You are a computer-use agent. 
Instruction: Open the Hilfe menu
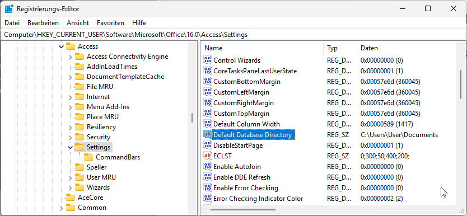pos(139,23)
